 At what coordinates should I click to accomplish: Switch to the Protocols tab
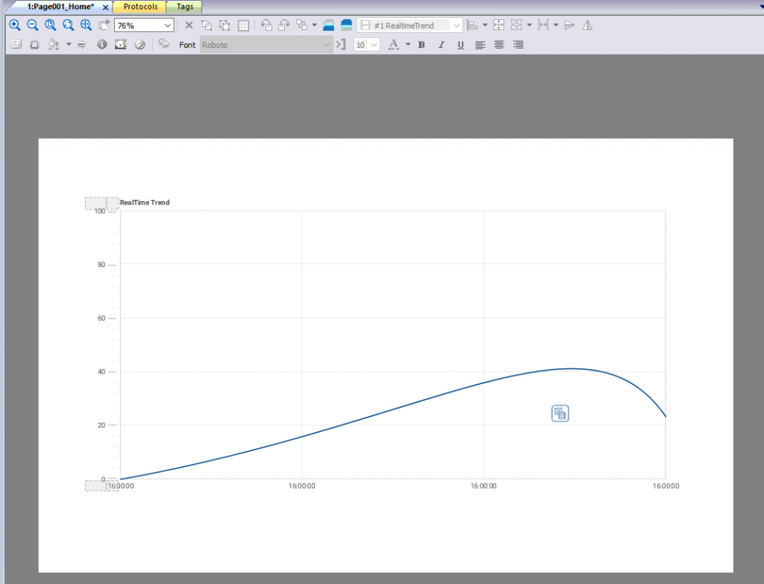click(140, 7)
